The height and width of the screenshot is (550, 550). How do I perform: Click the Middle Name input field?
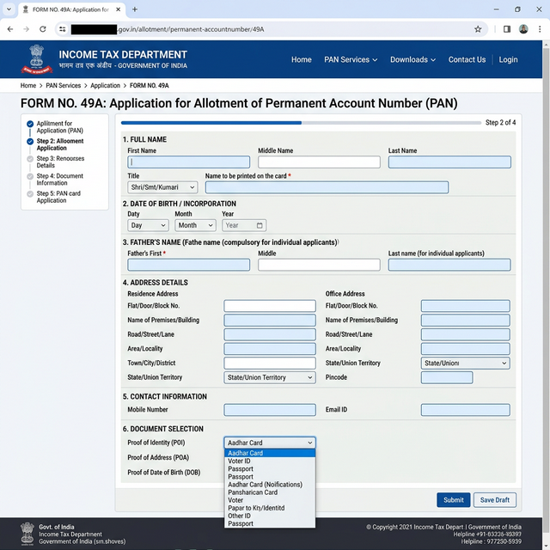click(319, 162)
